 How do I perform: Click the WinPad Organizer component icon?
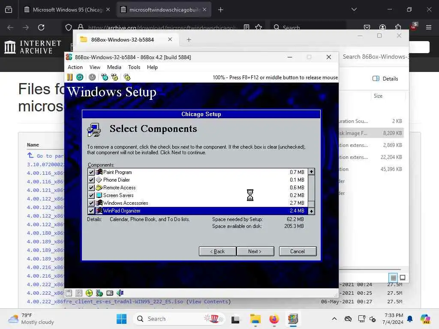(x=99, y=211)
